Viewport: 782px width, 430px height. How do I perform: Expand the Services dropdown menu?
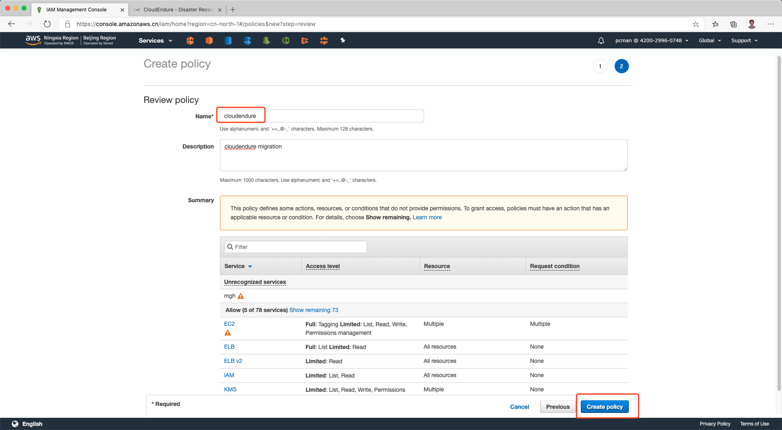click(x=155, y=41)
